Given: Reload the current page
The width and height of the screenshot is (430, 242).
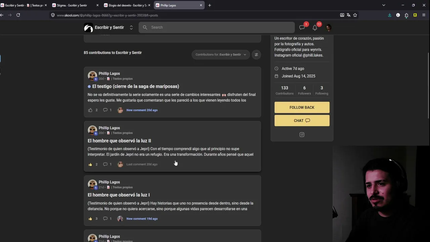Looking at the screenshot, I should (18, 15).
